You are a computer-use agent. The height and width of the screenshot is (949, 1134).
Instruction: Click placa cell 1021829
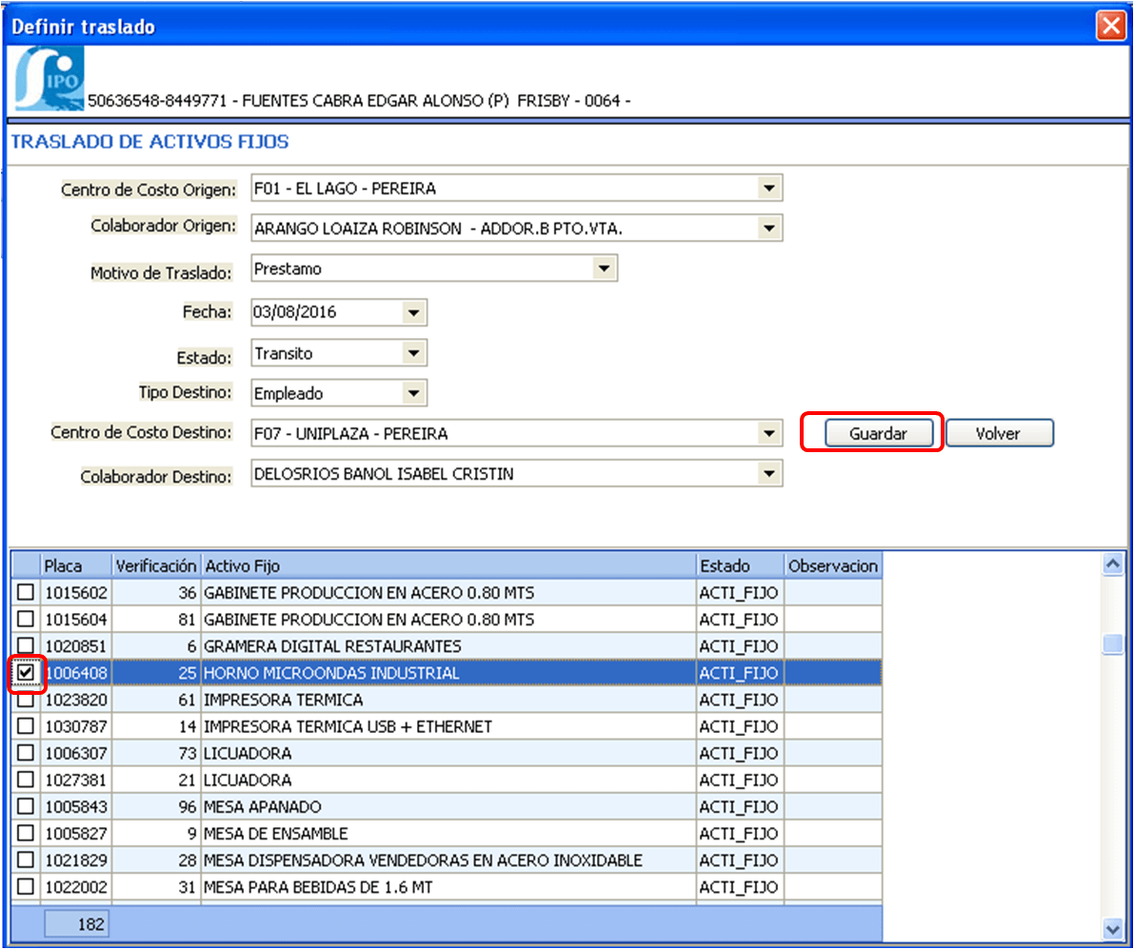point(76,860)
